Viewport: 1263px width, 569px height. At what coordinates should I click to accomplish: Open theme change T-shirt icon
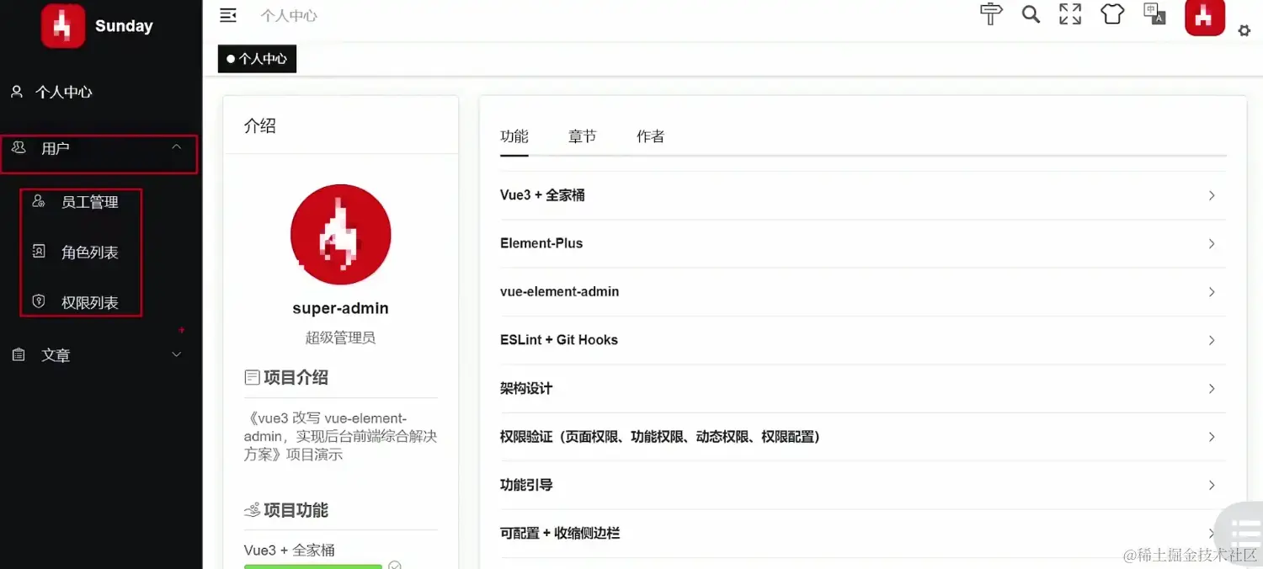click(x=1112, y=14)
